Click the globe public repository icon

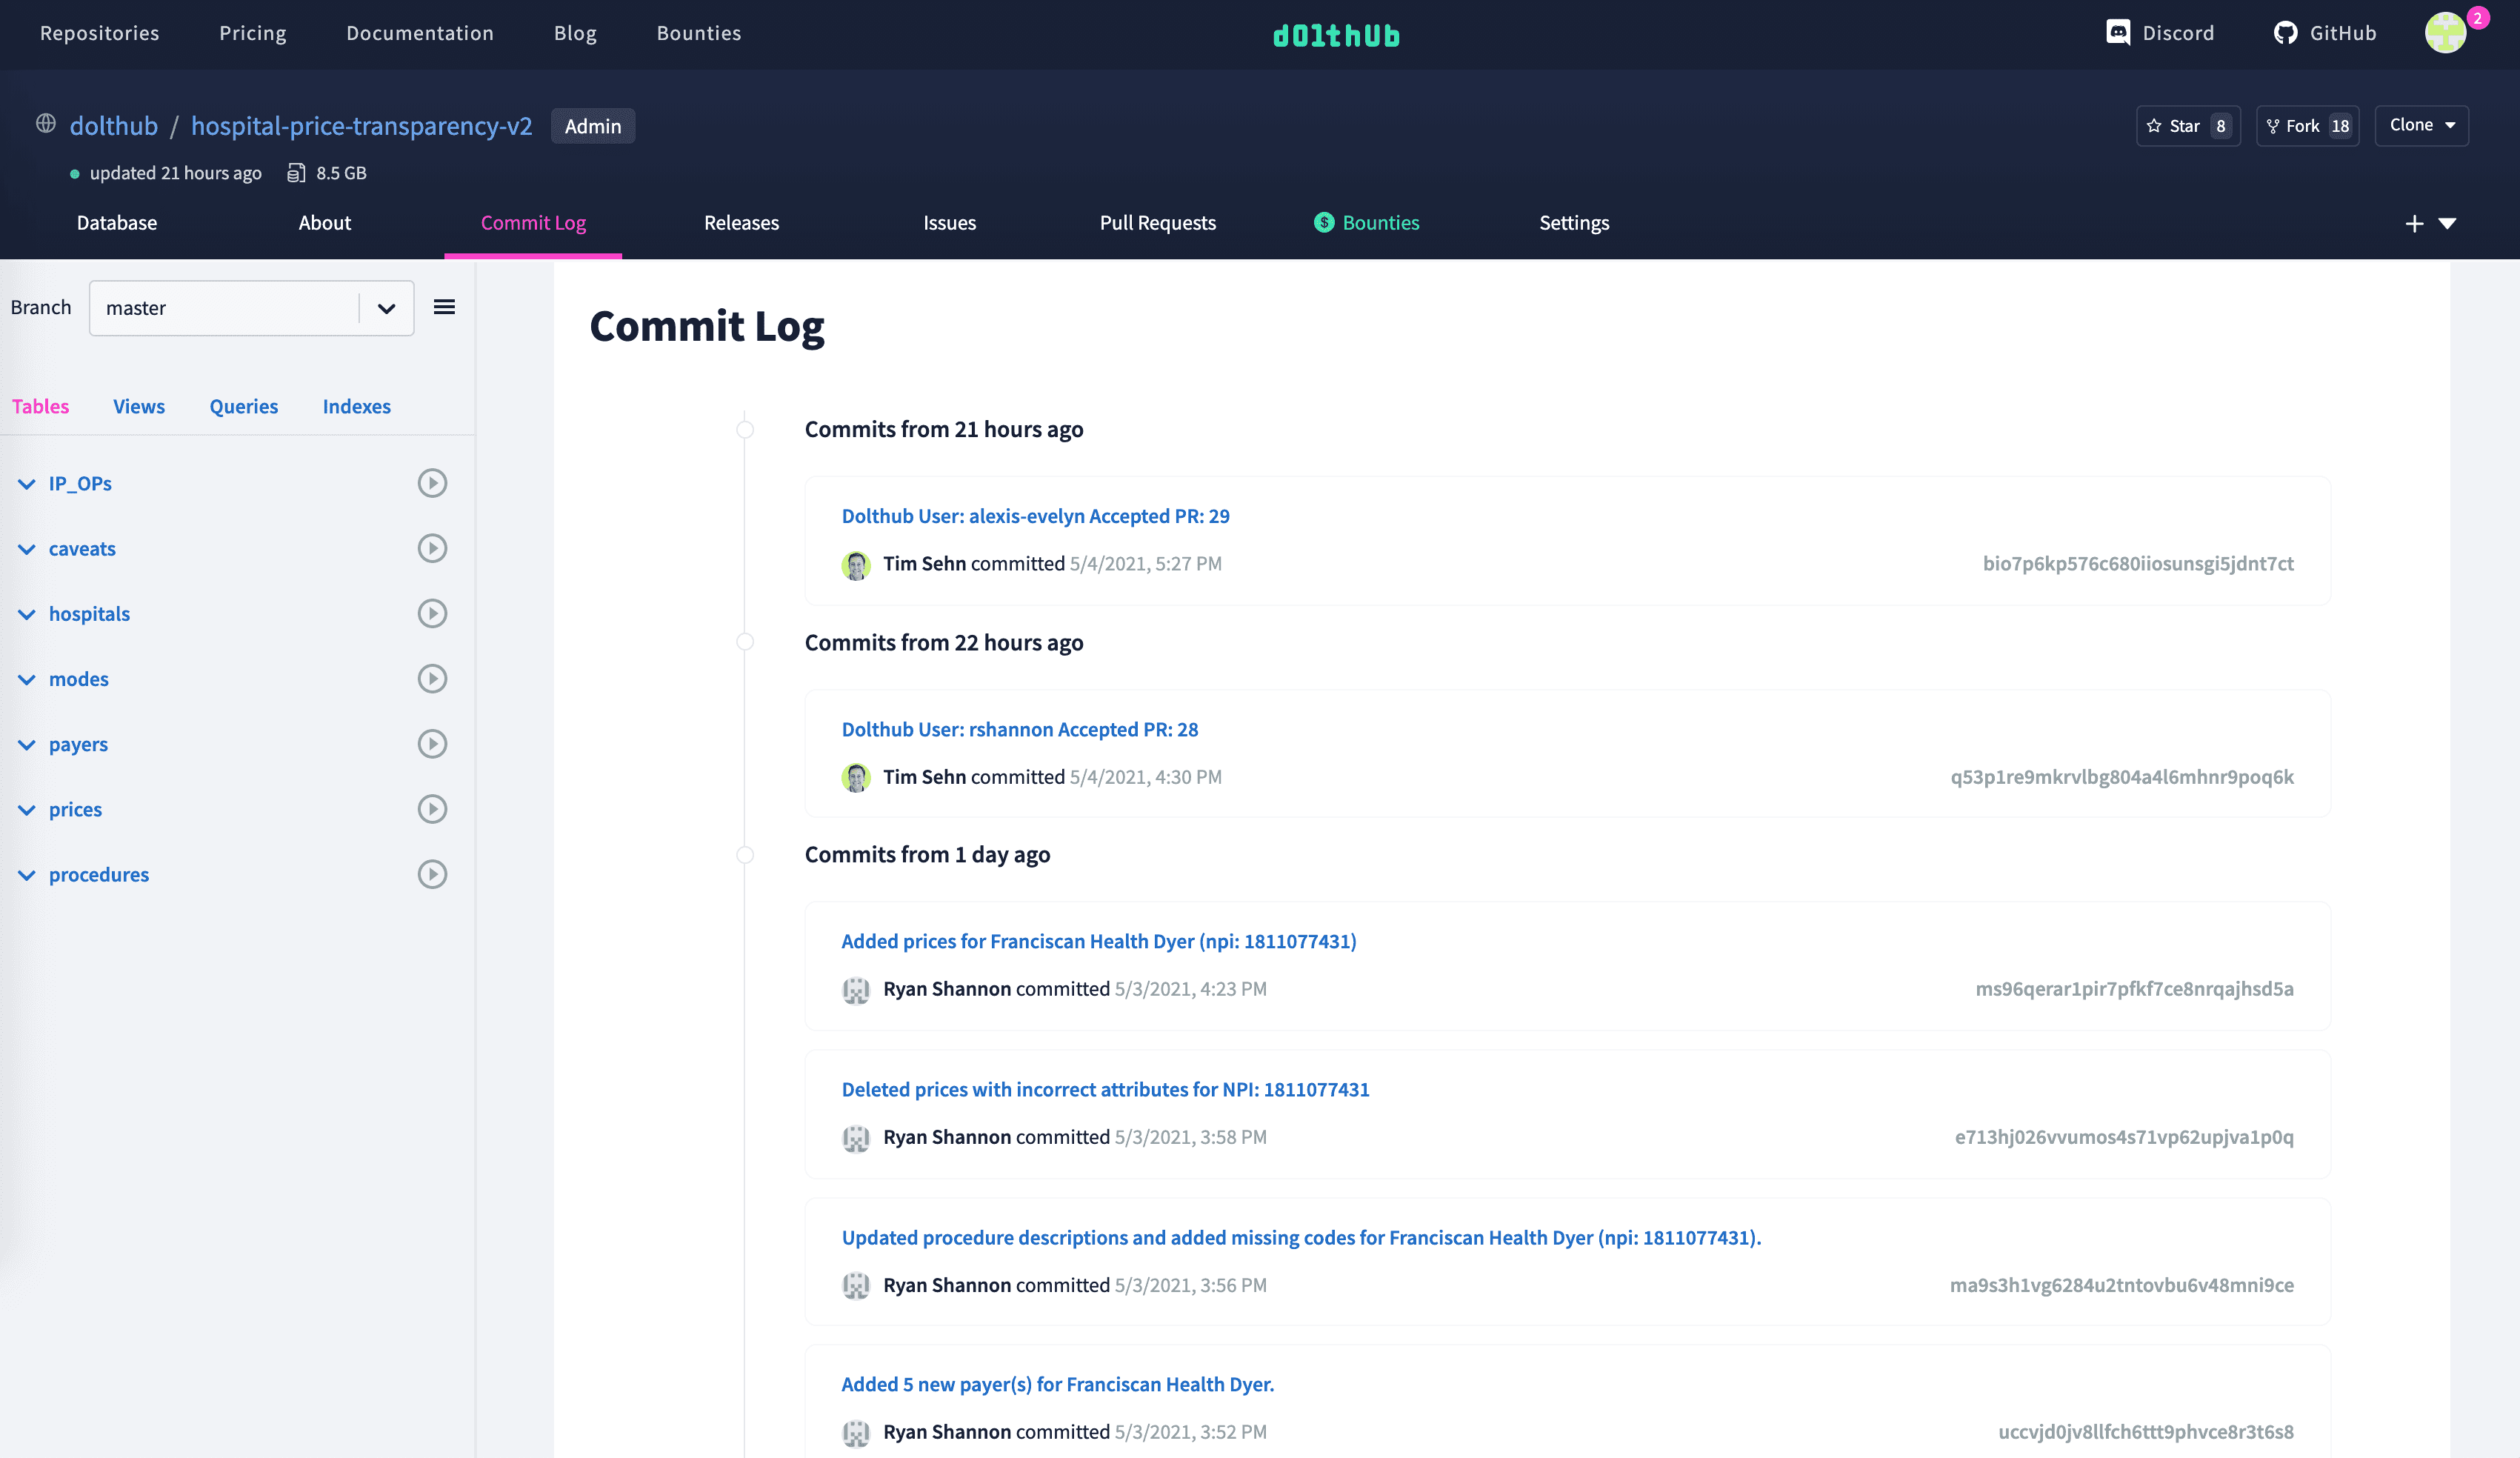coord(46,124)
